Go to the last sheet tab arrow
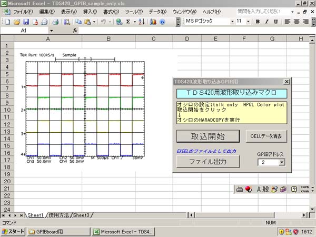 point(22,215)
